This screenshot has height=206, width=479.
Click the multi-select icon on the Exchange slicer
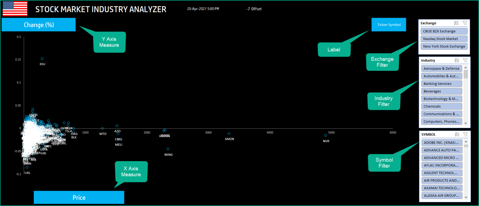pos(456,23)
